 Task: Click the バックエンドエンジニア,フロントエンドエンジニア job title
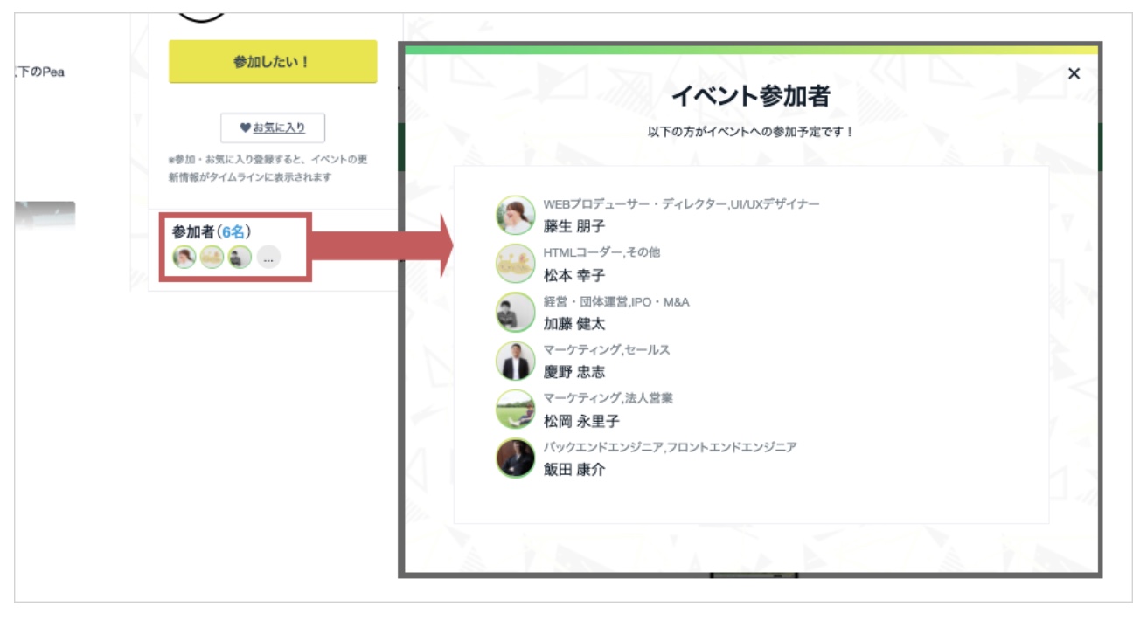click(x=671, y=447)
